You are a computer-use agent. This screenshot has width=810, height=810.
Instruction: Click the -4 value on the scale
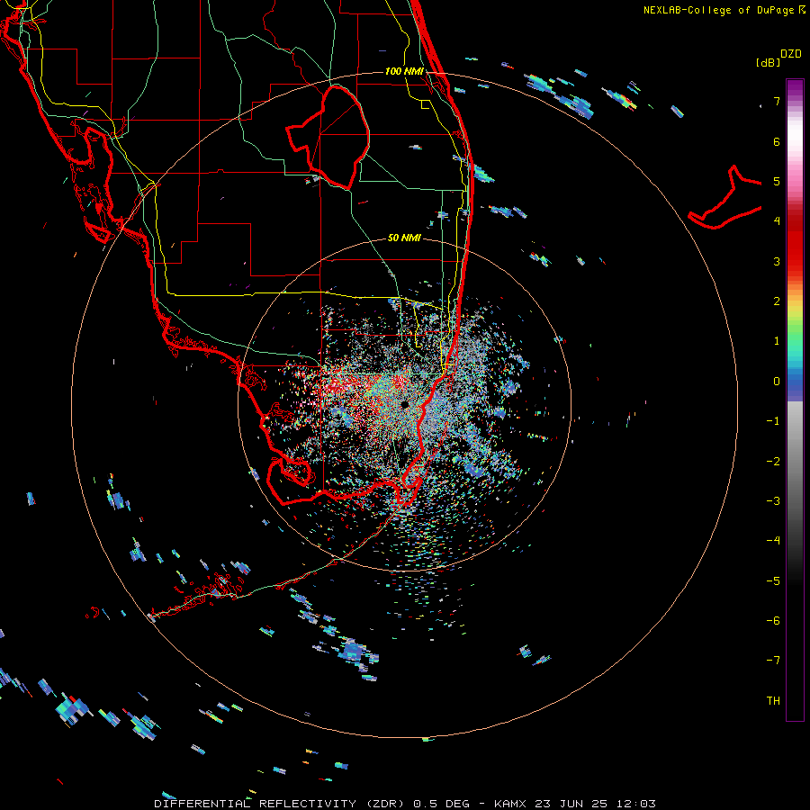point(773,541)
